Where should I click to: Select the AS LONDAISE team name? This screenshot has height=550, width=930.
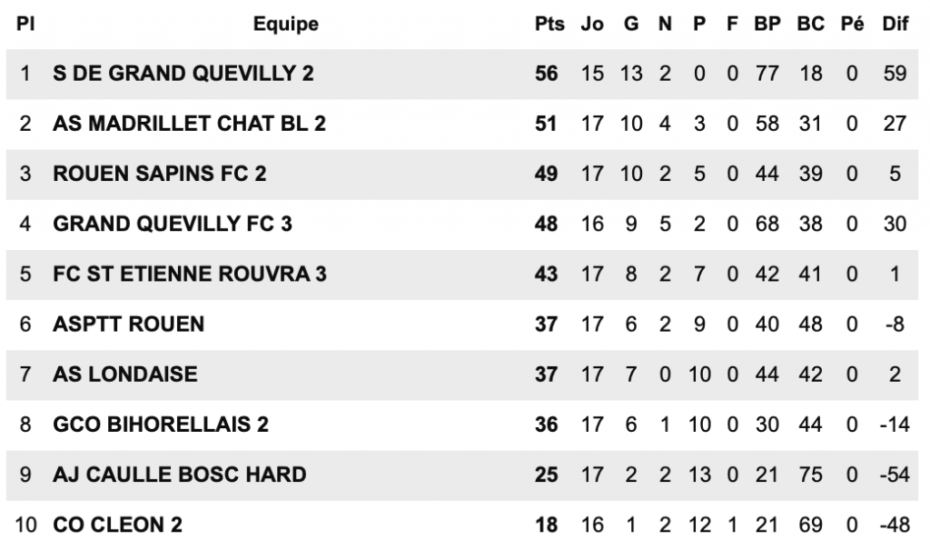[x=125, y=375]
